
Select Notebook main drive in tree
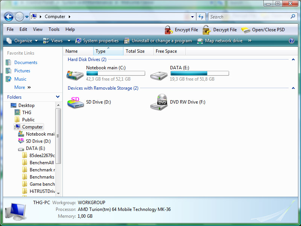click(40, 134)
